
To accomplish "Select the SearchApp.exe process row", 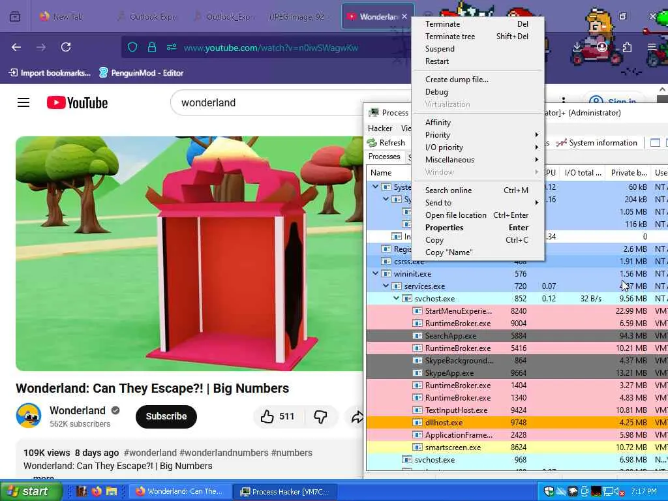I will click(x=517, y=336).
